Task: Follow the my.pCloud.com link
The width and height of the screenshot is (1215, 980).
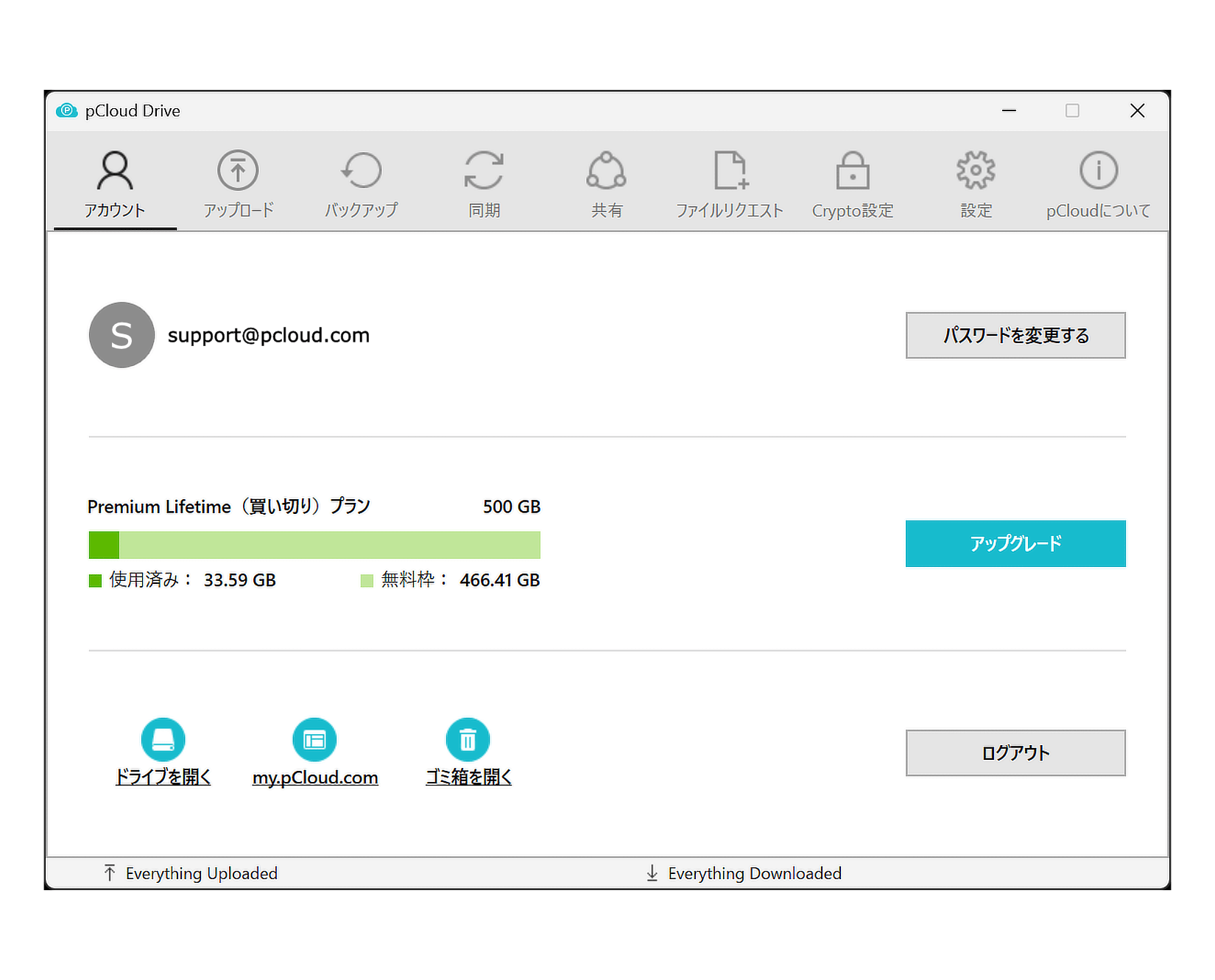Action: click(x=315, y=778)
